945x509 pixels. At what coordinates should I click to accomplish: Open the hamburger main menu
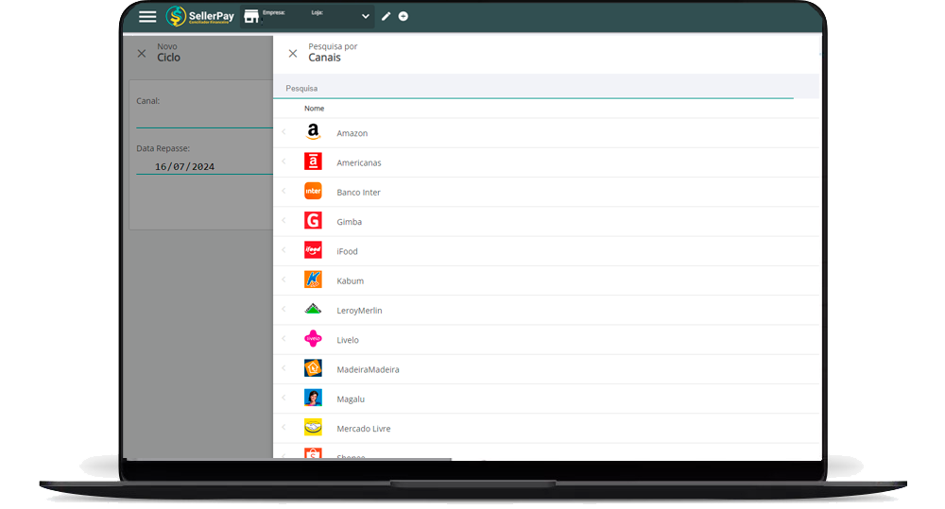click(x=147, y=16)
